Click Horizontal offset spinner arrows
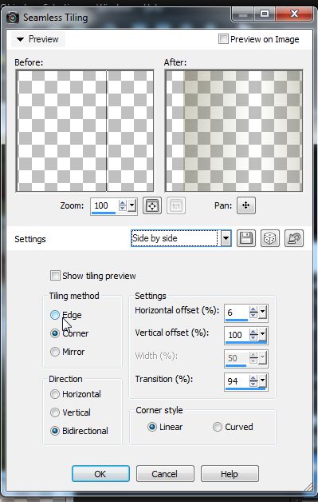318x502 pixels. 253,312
